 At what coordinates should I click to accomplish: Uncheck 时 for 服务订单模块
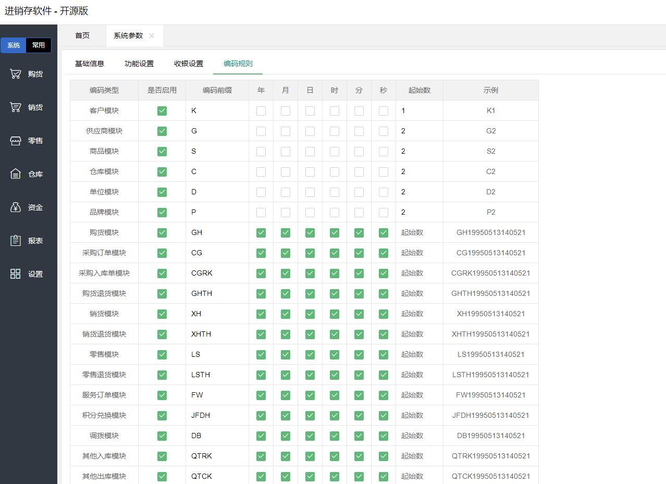tap(335, 395)
